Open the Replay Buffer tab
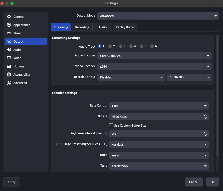 coord(125,27)
